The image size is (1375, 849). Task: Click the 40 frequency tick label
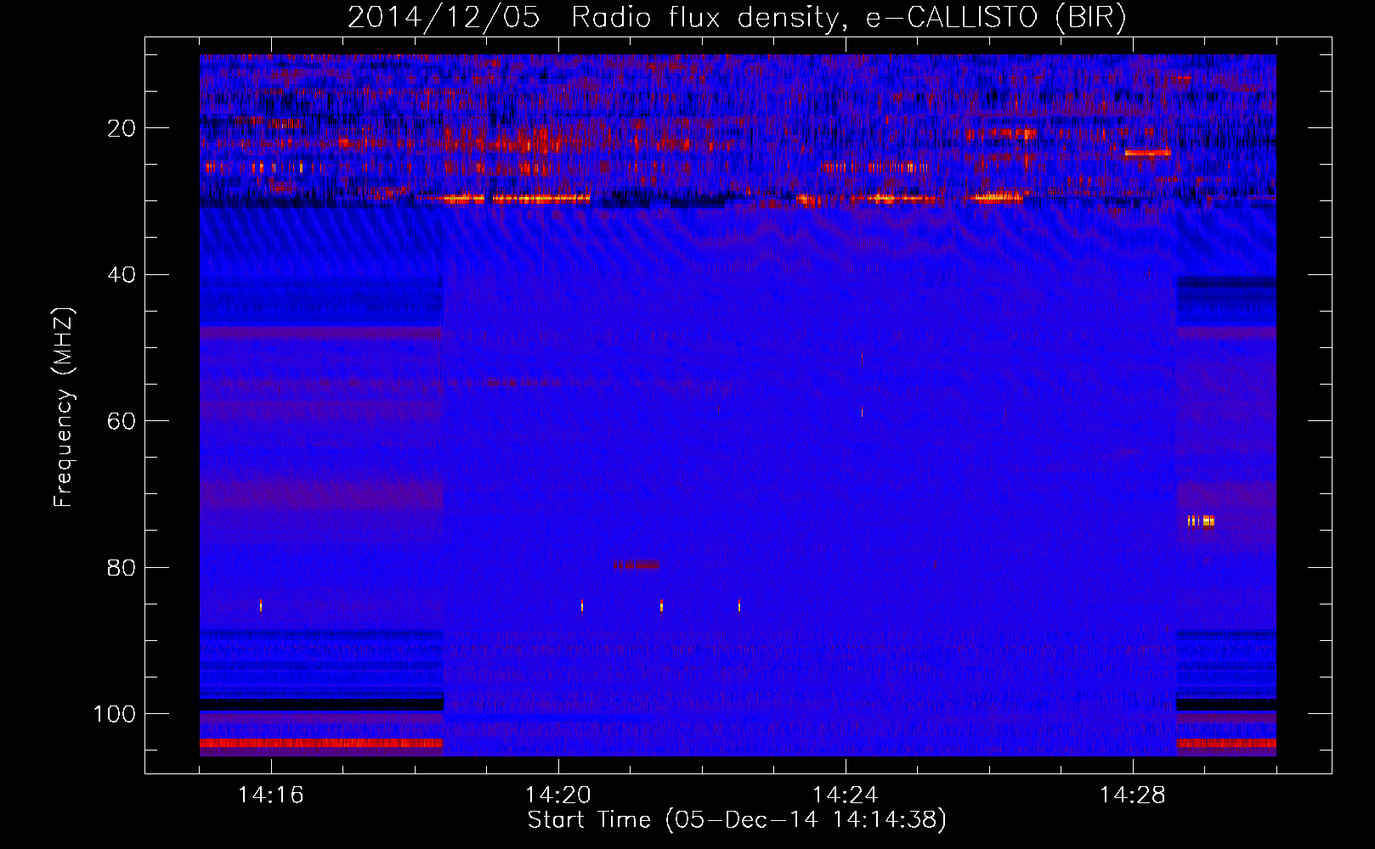[122, 274]
